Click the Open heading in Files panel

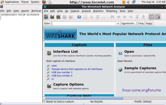click(129, 52)
